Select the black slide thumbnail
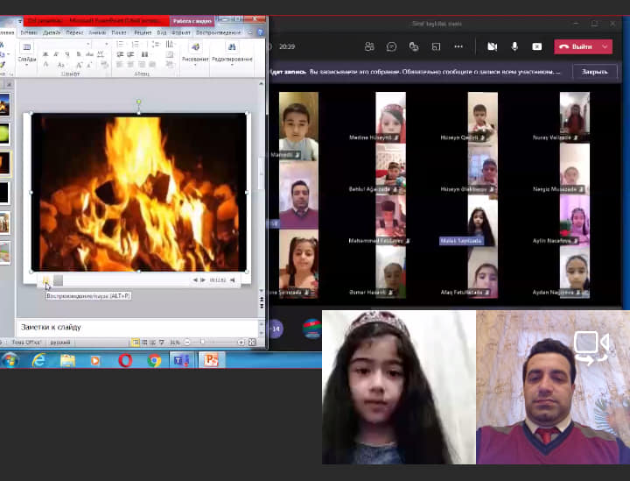 click(4, 193)
